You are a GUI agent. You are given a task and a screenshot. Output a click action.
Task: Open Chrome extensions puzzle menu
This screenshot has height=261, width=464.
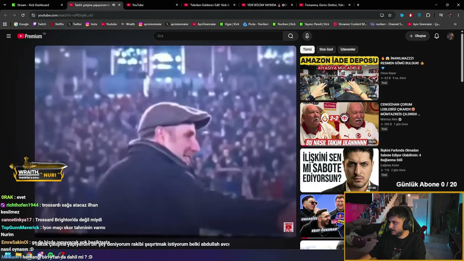tap(428, 15)
